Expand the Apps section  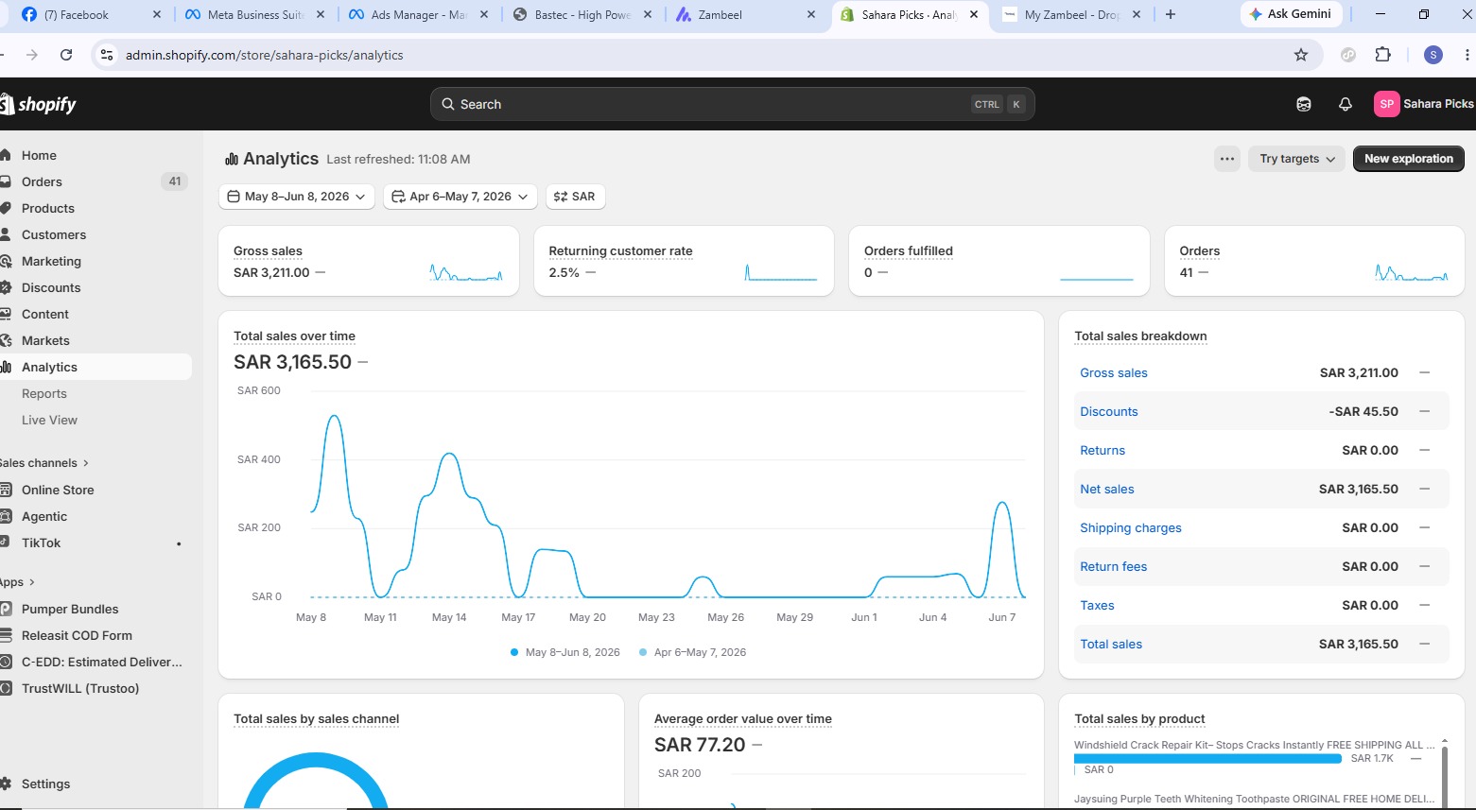coord(18,582)
